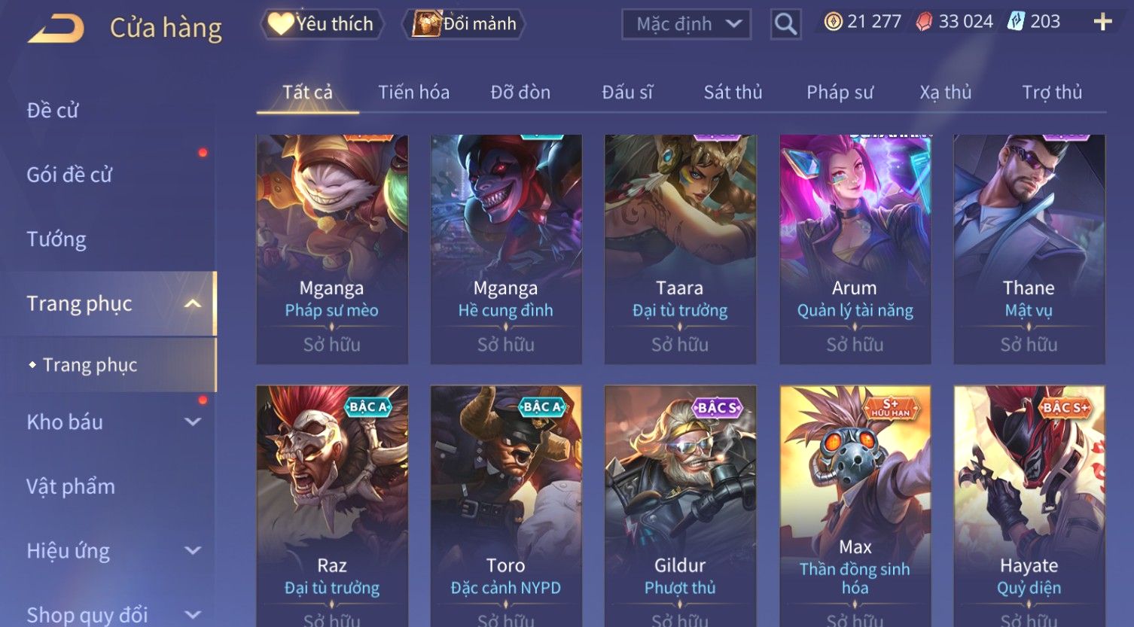Tap the red gem balance 33 024
Screen dimensions: 1134x627
(954, 22)
